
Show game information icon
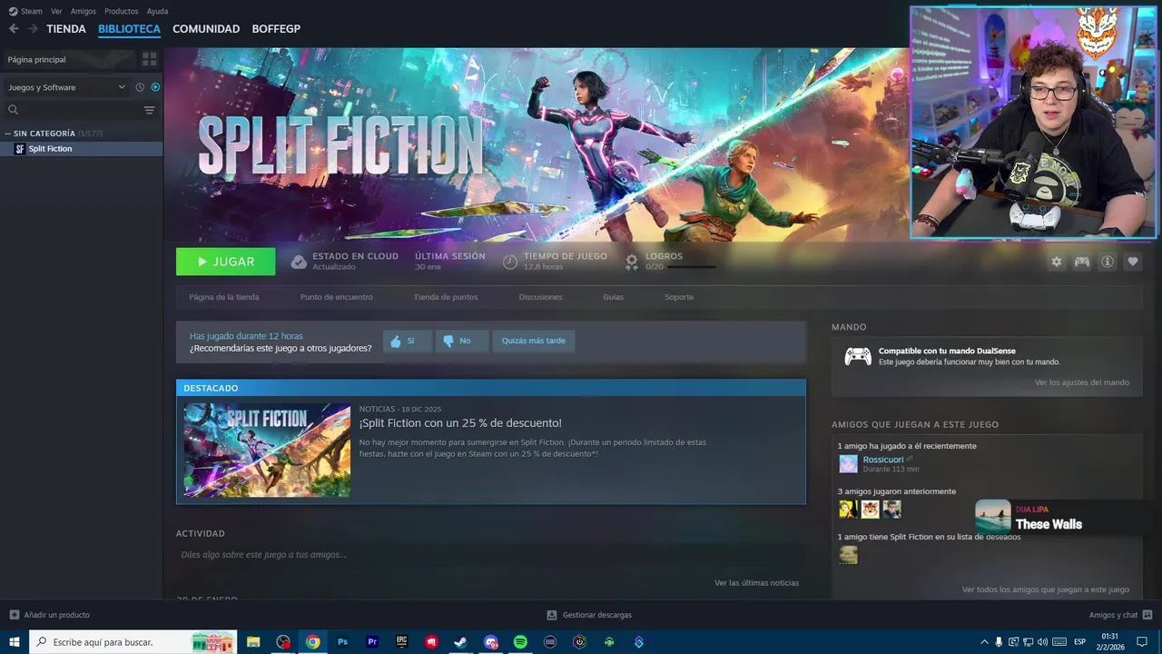coord(1108,262)
